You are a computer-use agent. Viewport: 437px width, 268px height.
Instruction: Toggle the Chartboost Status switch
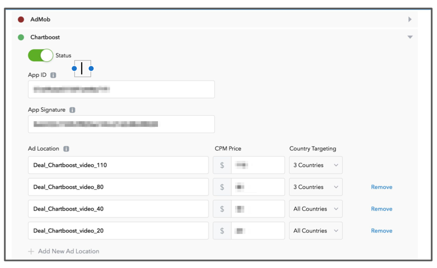pyautogui.click(x=41, y=55)
